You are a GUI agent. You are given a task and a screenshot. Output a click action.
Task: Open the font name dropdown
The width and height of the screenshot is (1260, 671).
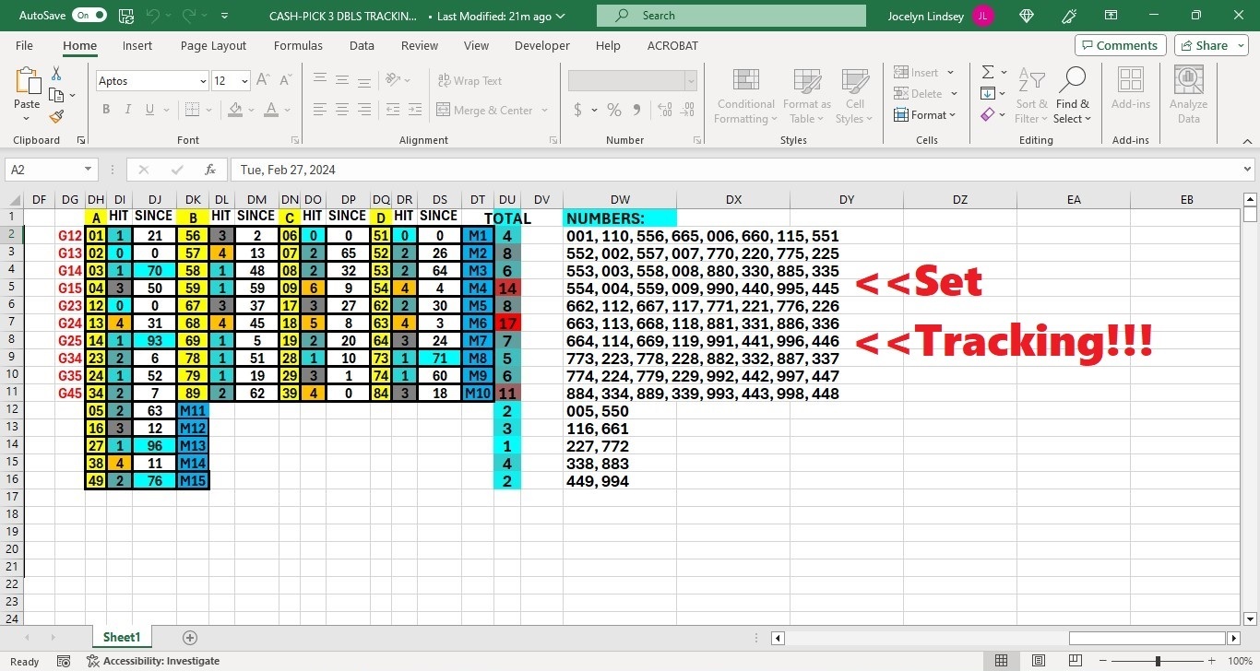(x=205, y=81)
